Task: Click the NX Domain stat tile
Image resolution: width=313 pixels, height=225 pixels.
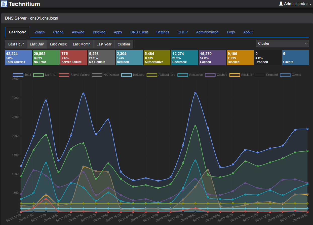Action: (101, 58)
